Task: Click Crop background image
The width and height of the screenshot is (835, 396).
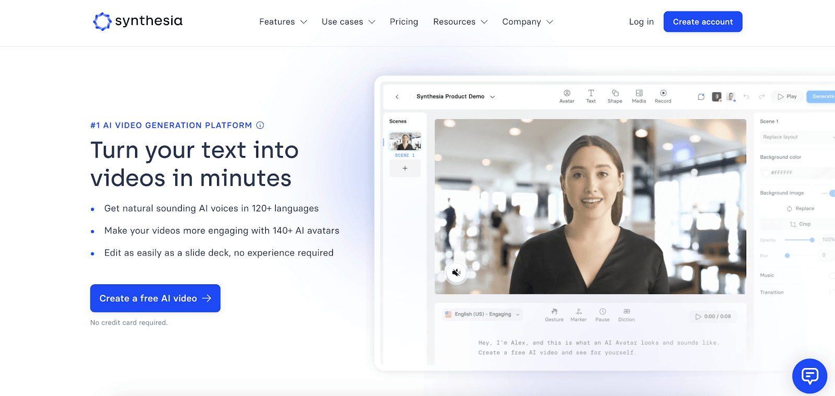Action: 800,224
